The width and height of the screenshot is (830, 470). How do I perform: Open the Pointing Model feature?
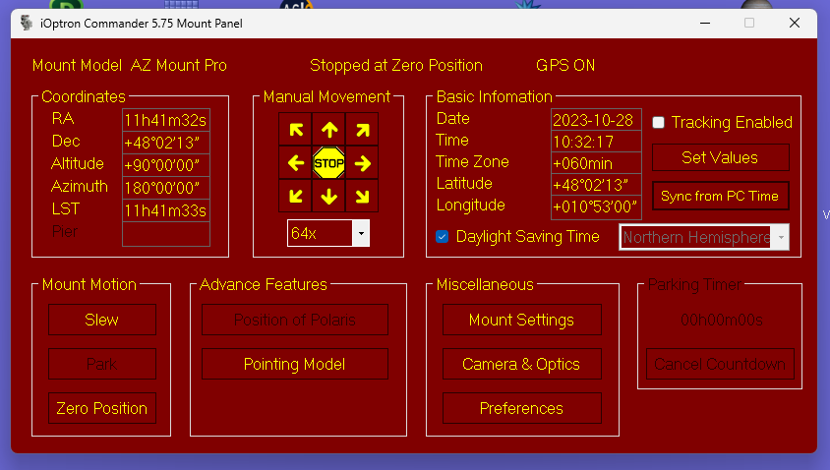point(295,364)
